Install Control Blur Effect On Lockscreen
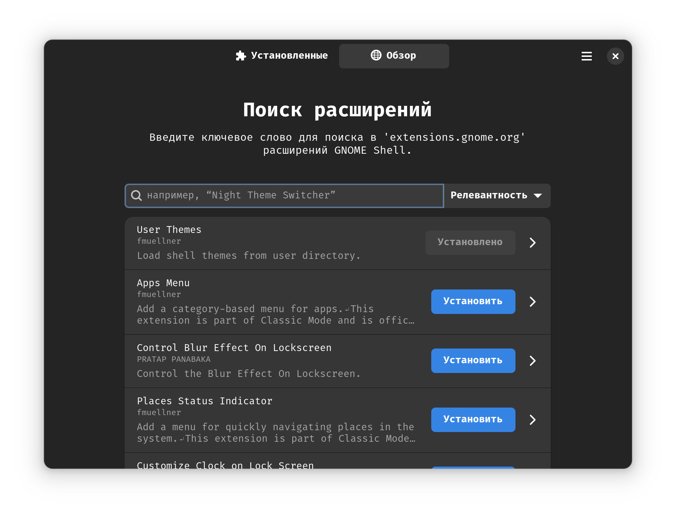Screen dimensions: 676x517 (473, 360)
